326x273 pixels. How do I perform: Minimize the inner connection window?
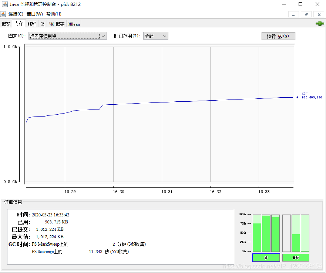(293, 14)
